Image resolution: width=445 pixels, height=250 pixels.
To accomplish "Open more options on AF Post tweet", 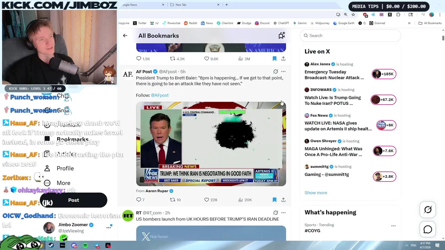I will click(283, 72).
